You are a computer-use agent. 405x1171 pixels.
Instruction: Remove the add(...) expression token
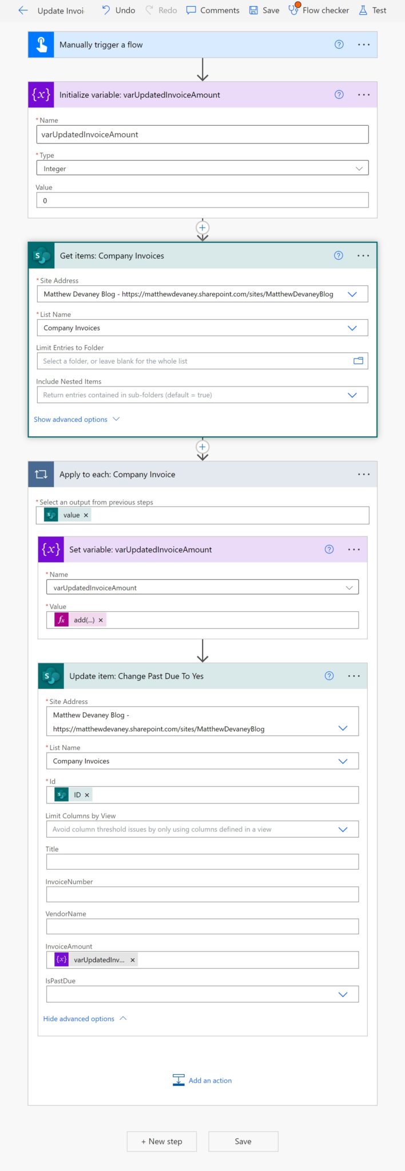101,620
